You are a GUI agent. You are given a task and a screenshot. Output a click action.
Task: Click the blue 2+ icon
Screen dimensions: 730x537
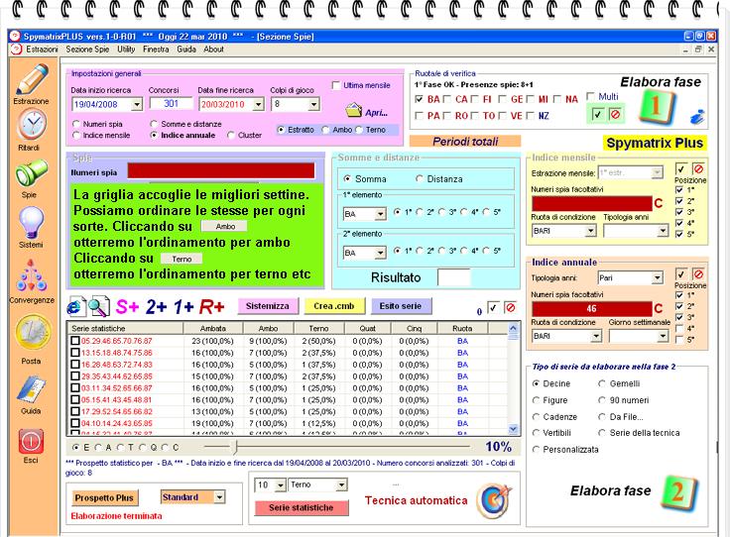(157, 306)
